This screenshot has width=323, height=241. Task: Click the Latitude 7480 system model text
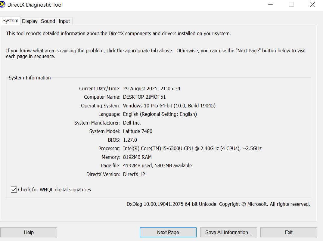coord(138,131)
